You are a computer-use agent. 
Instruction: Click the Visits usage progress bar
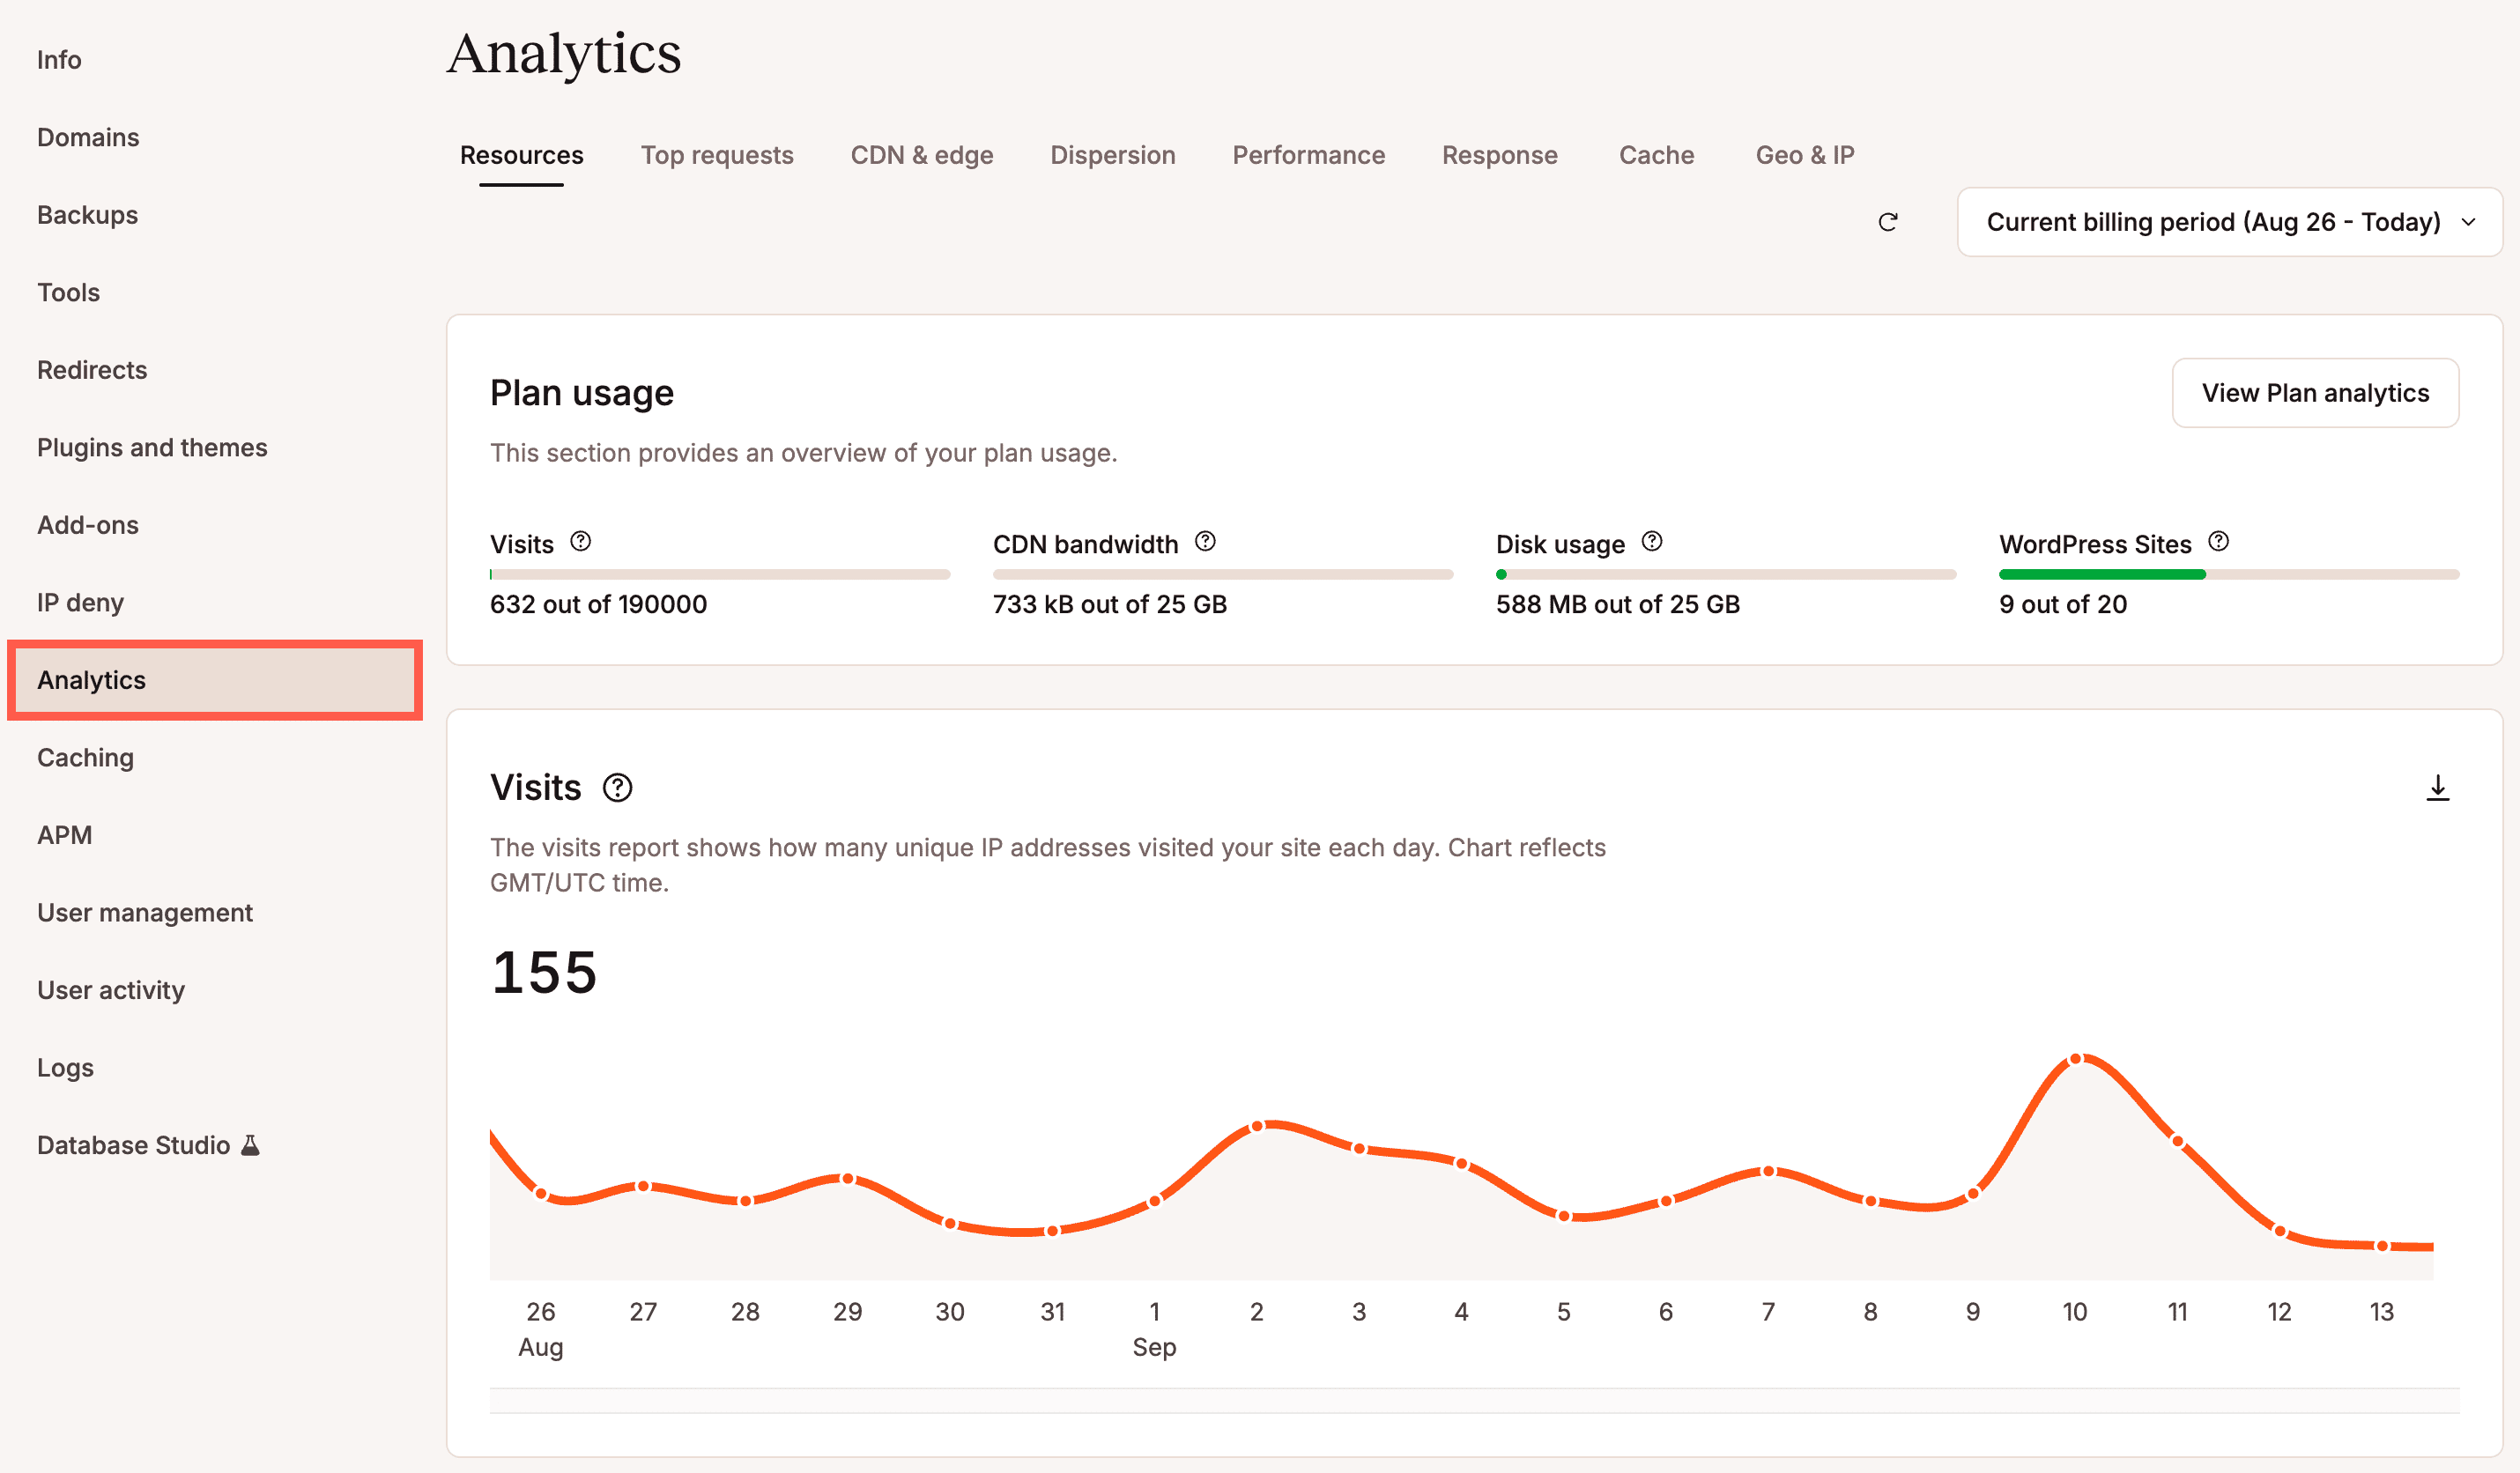tap(720, 574)
